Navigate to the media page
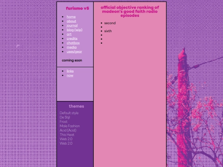The height and width of the screenshot is (167, 223). [x=71, y=47]
